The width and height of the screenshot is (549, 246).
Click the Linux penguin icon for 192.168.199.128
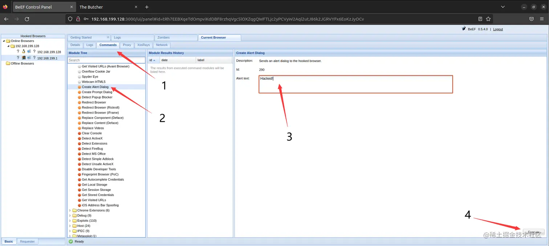[24, 51]
